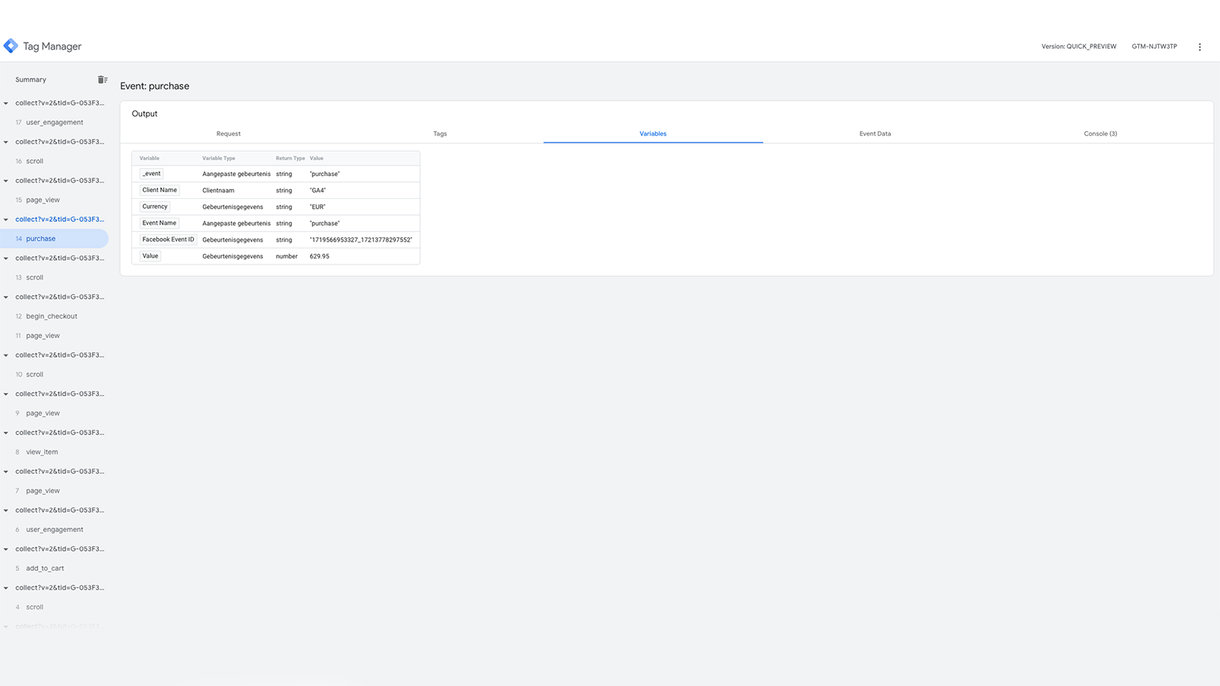
Task: Select the view_item event 8
Action: coord(42,452)
